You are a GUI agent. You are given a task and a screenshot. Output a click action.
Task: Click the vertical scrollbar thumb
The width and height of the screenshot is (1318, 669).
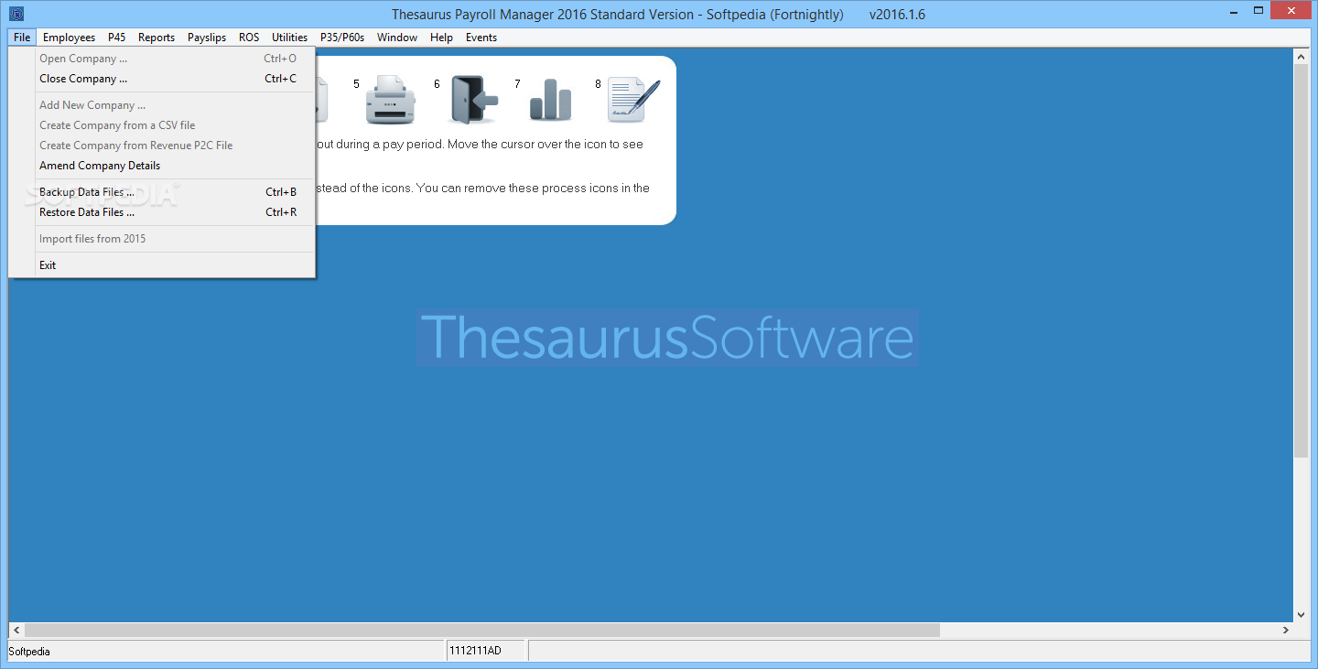[x=1302, y=262]
